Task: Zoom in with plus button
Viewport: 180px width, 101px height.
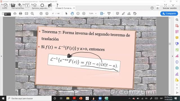Action: (x=84, y=13)
